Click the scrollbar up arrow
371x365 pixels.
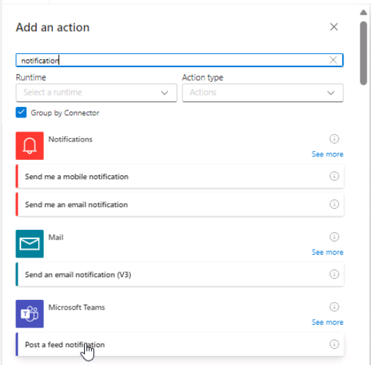(x=363, y=12)
